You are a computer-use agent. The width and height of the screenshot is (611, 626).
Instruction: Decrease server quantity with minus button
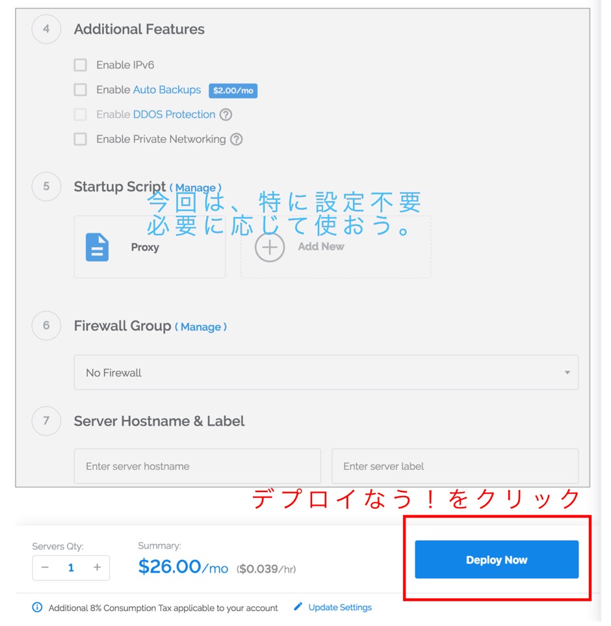click(45, 567)
